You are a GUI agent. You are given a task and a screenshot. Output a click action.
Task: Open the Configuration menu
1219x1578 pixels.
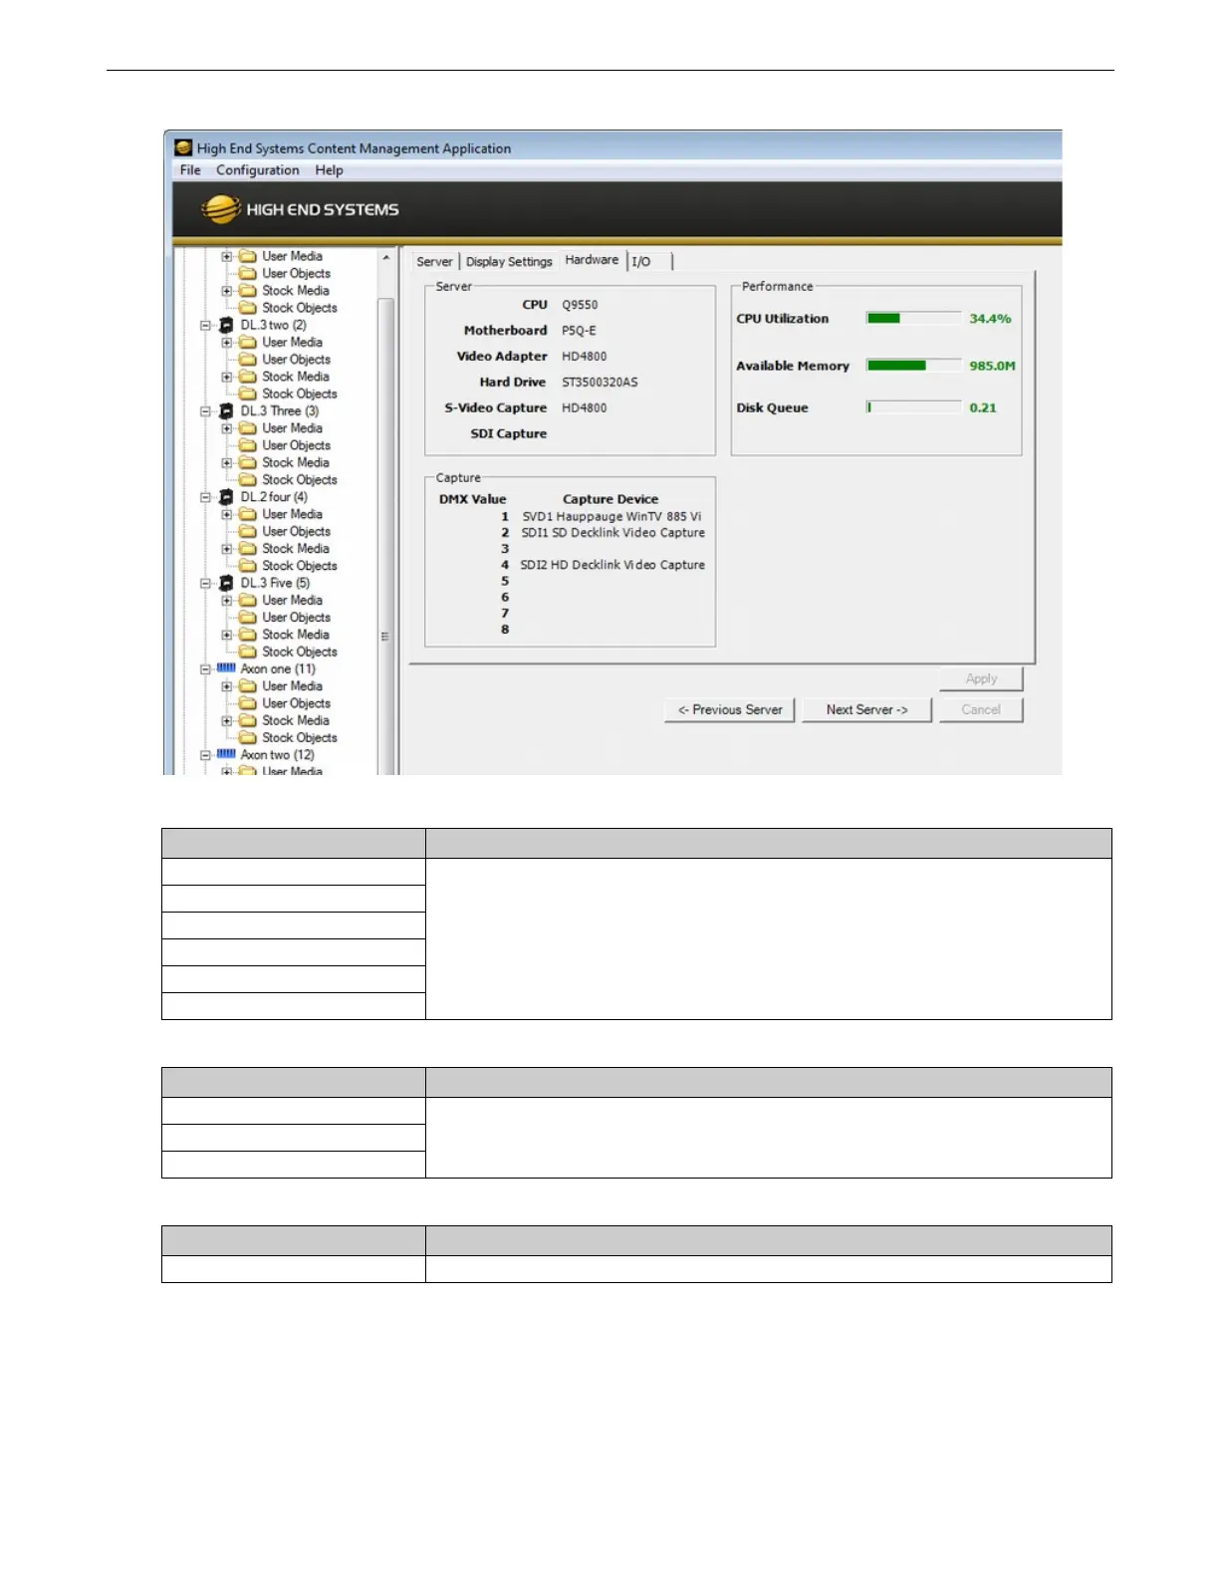pos(258,170)
